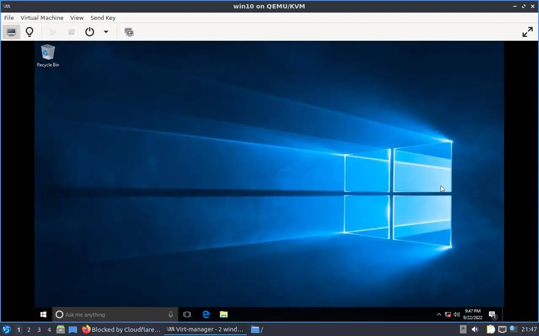Screen dimensions: 539x336
Task: Click the Cortana Ask me anything box
Action: click(x=115, y=314)
